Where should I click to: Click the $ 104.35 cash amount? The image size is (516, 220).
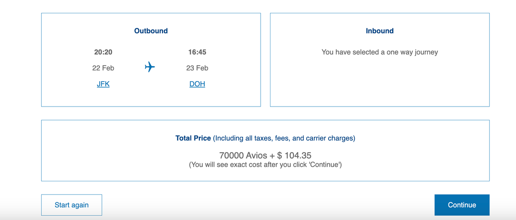tap(295, 155)
